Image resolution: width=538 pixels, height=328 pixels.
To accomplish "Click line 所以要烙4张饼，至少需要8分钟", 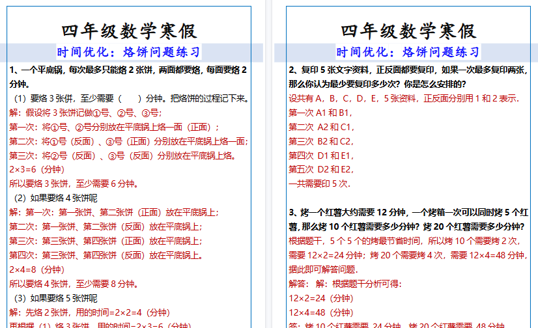I will pyautogui.click(x=74, y=284).
